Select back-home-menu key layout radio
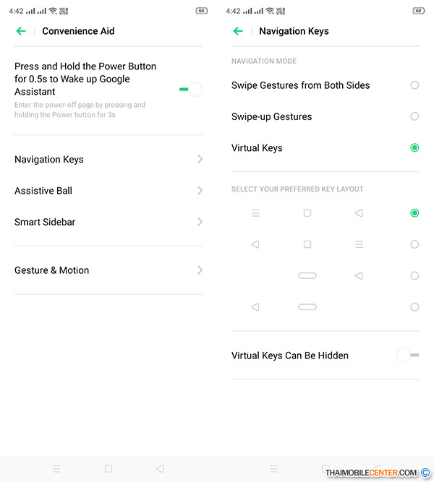Screen dimensions: 434x482 pos(414,244)
